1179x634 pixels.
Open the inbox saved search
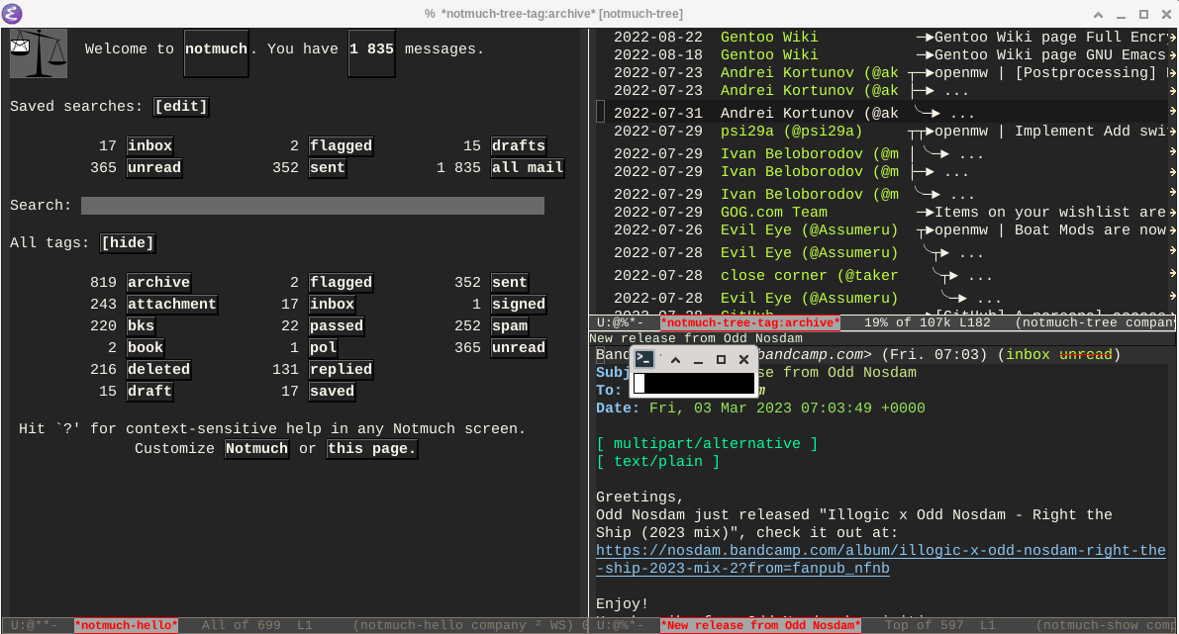coord(149,145)
